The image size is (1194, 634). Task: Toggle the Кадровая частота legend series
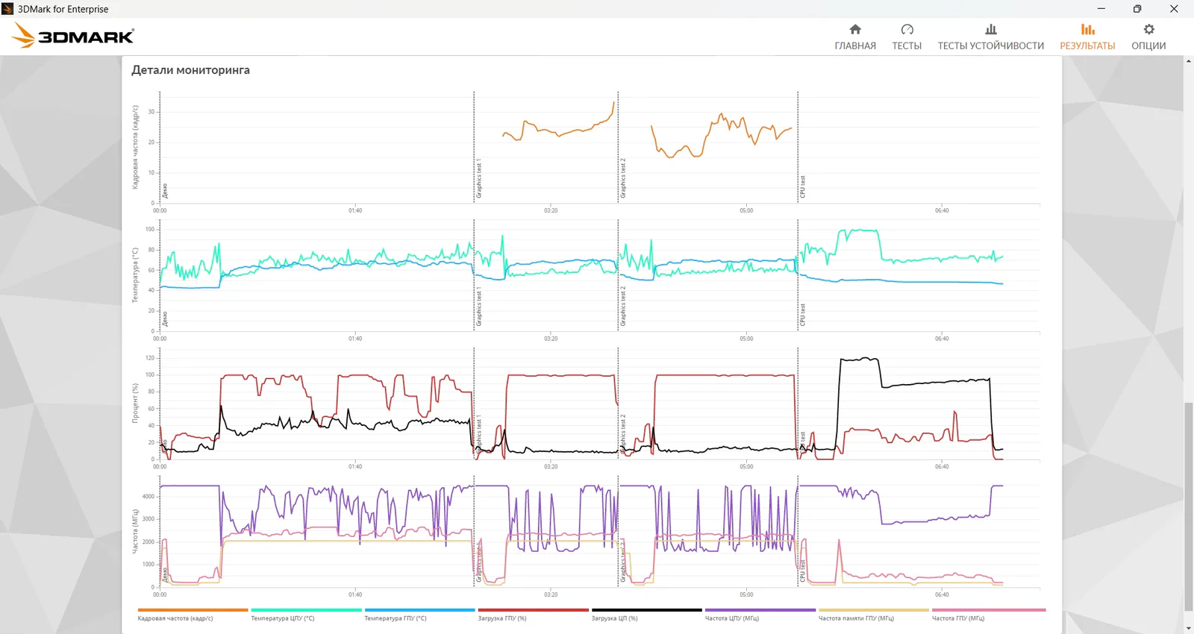click(x=193, y=615)
